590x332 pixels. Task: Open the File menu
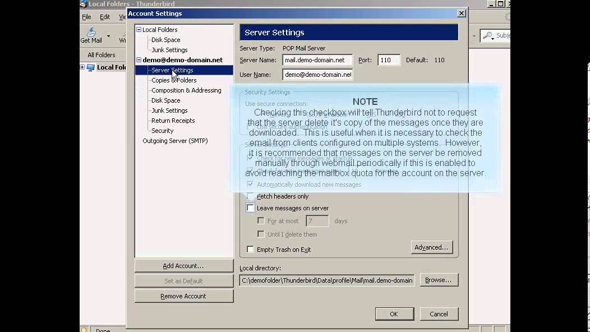click(x=86, y=17)
